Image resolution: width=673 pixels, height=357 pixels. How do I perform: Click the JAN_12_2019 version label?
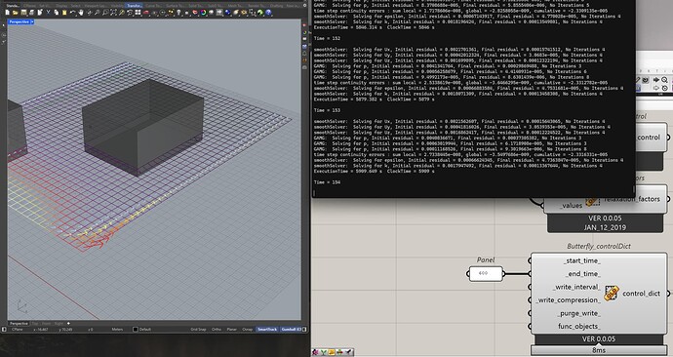[605, 227]
